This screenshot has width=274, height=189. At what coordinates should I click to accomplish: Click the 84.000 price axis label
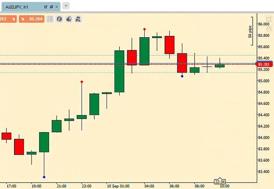tap(263, 137)
